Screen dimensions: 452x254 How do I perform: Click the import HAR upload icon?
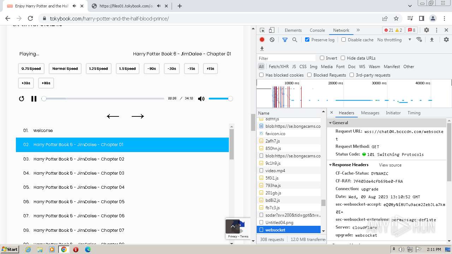(432, 40)
